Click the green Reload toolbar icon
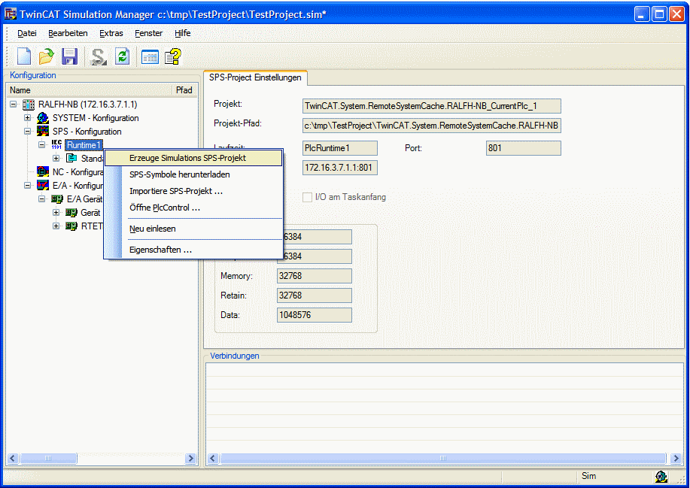This screenshot has height=488, width=690. tap(122, 56)
